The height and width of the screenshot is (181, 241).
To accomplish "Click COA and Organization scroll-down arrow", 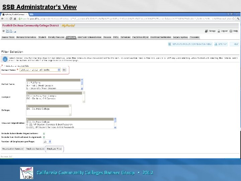I will click(115, 128).
